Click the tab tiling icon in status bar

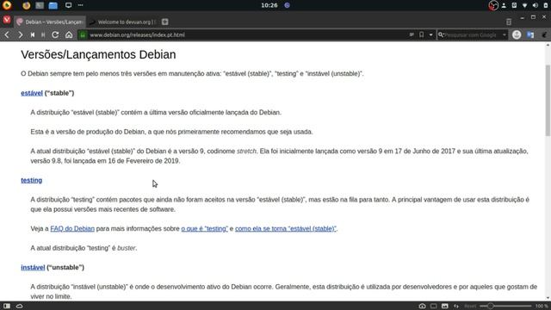(434, 306)
